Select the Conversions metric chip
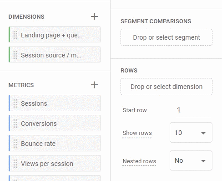 click(55, 123)
